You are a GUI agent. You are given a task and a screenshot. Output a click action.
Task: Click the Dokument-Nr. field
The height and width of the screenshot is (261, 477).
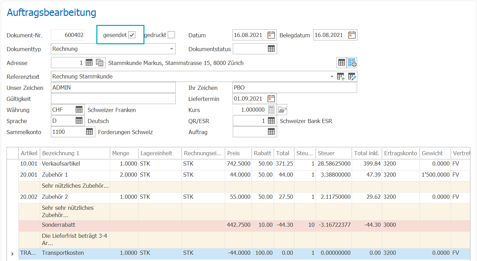(x=68, y=35)
